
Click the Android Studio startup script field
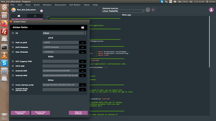coord(60,90)
